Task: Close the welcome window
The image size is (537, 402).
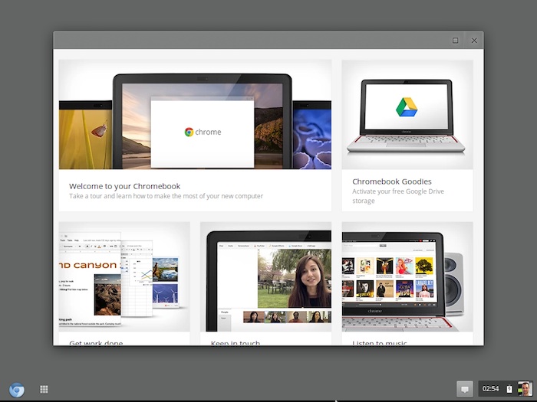Action: pyautogui.click(x=474, y=41)
